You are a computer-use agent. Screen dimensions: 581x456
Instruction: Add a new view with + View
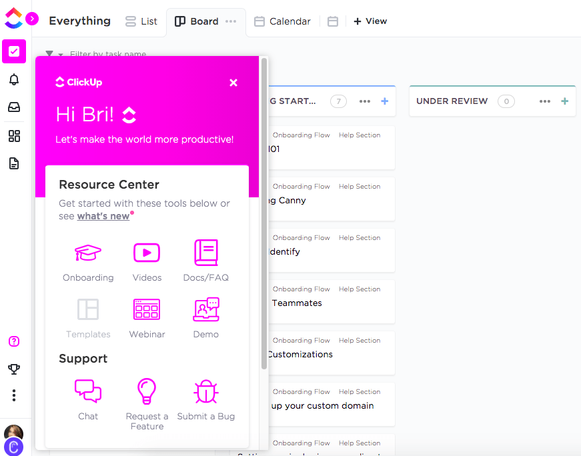(370, 21)
